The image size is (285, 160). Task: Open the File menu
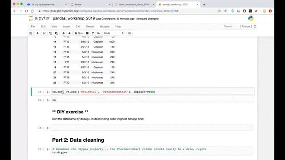(x=33, y=27)
